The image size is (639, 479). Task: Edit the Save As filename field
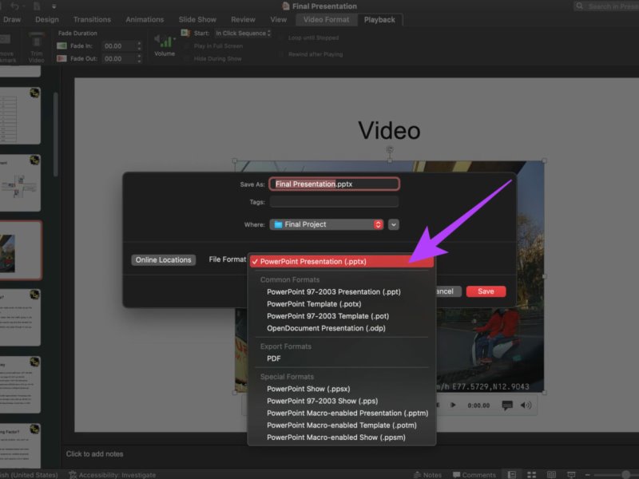point(334,184)
